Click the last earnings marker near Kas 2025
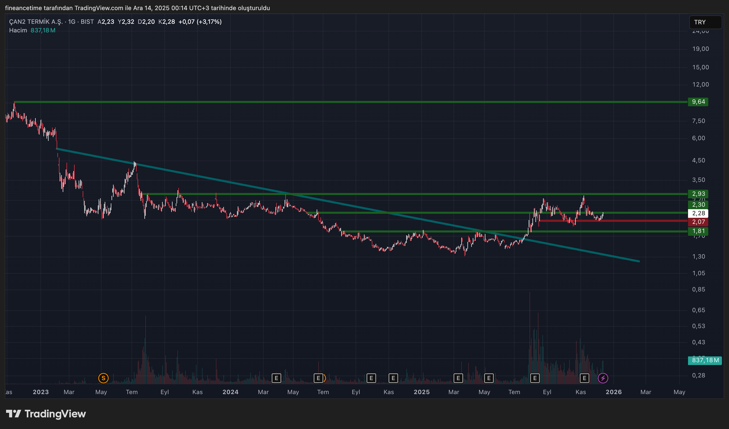 (x=584, y=378)
